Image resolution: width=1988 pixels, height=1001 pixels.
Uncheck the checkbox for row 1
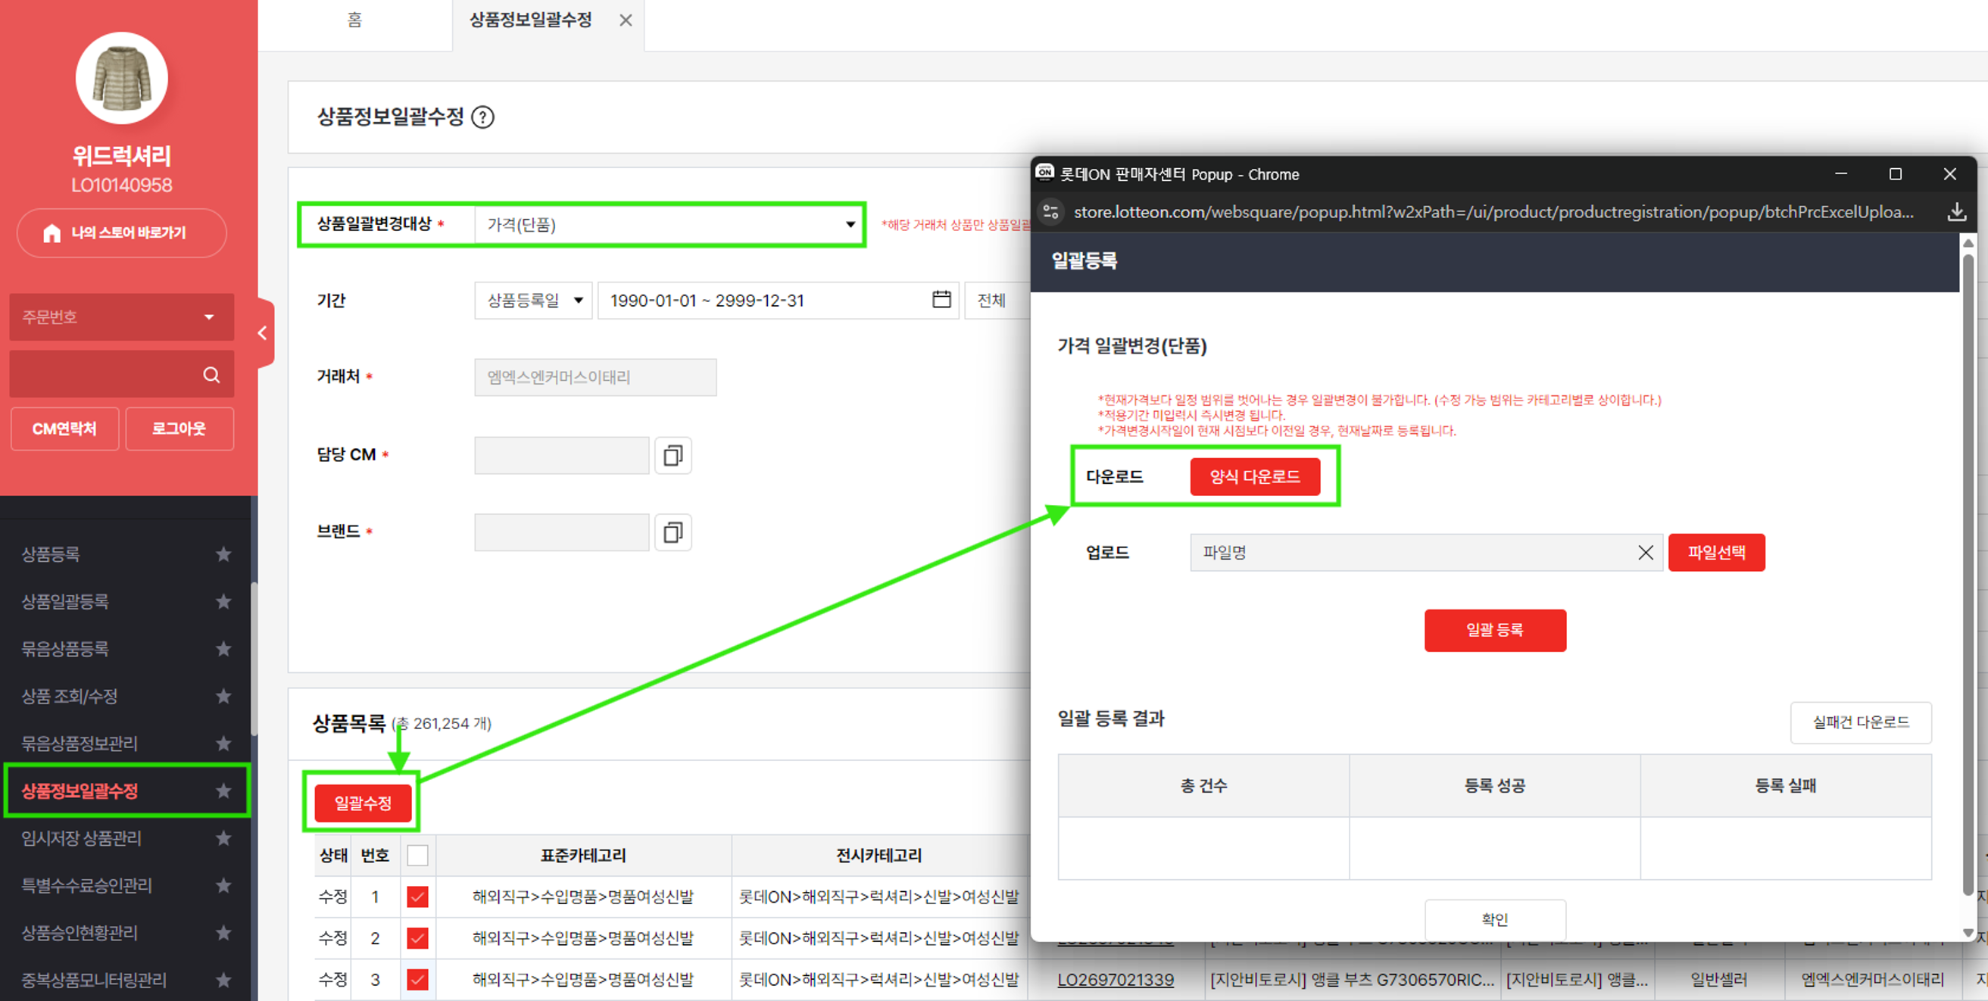coord(417,897)
